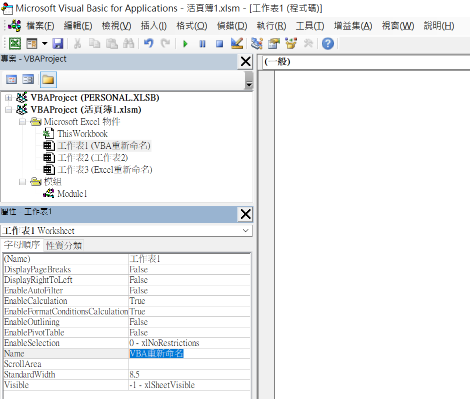470x399 pixels.
Task: Select ThisWorkbook in project tree
Action: pyautogui.click(x=82, y=134)
